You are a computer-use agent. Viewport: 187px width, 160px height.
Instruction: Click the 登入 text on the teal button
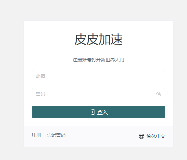pos(102,112)
